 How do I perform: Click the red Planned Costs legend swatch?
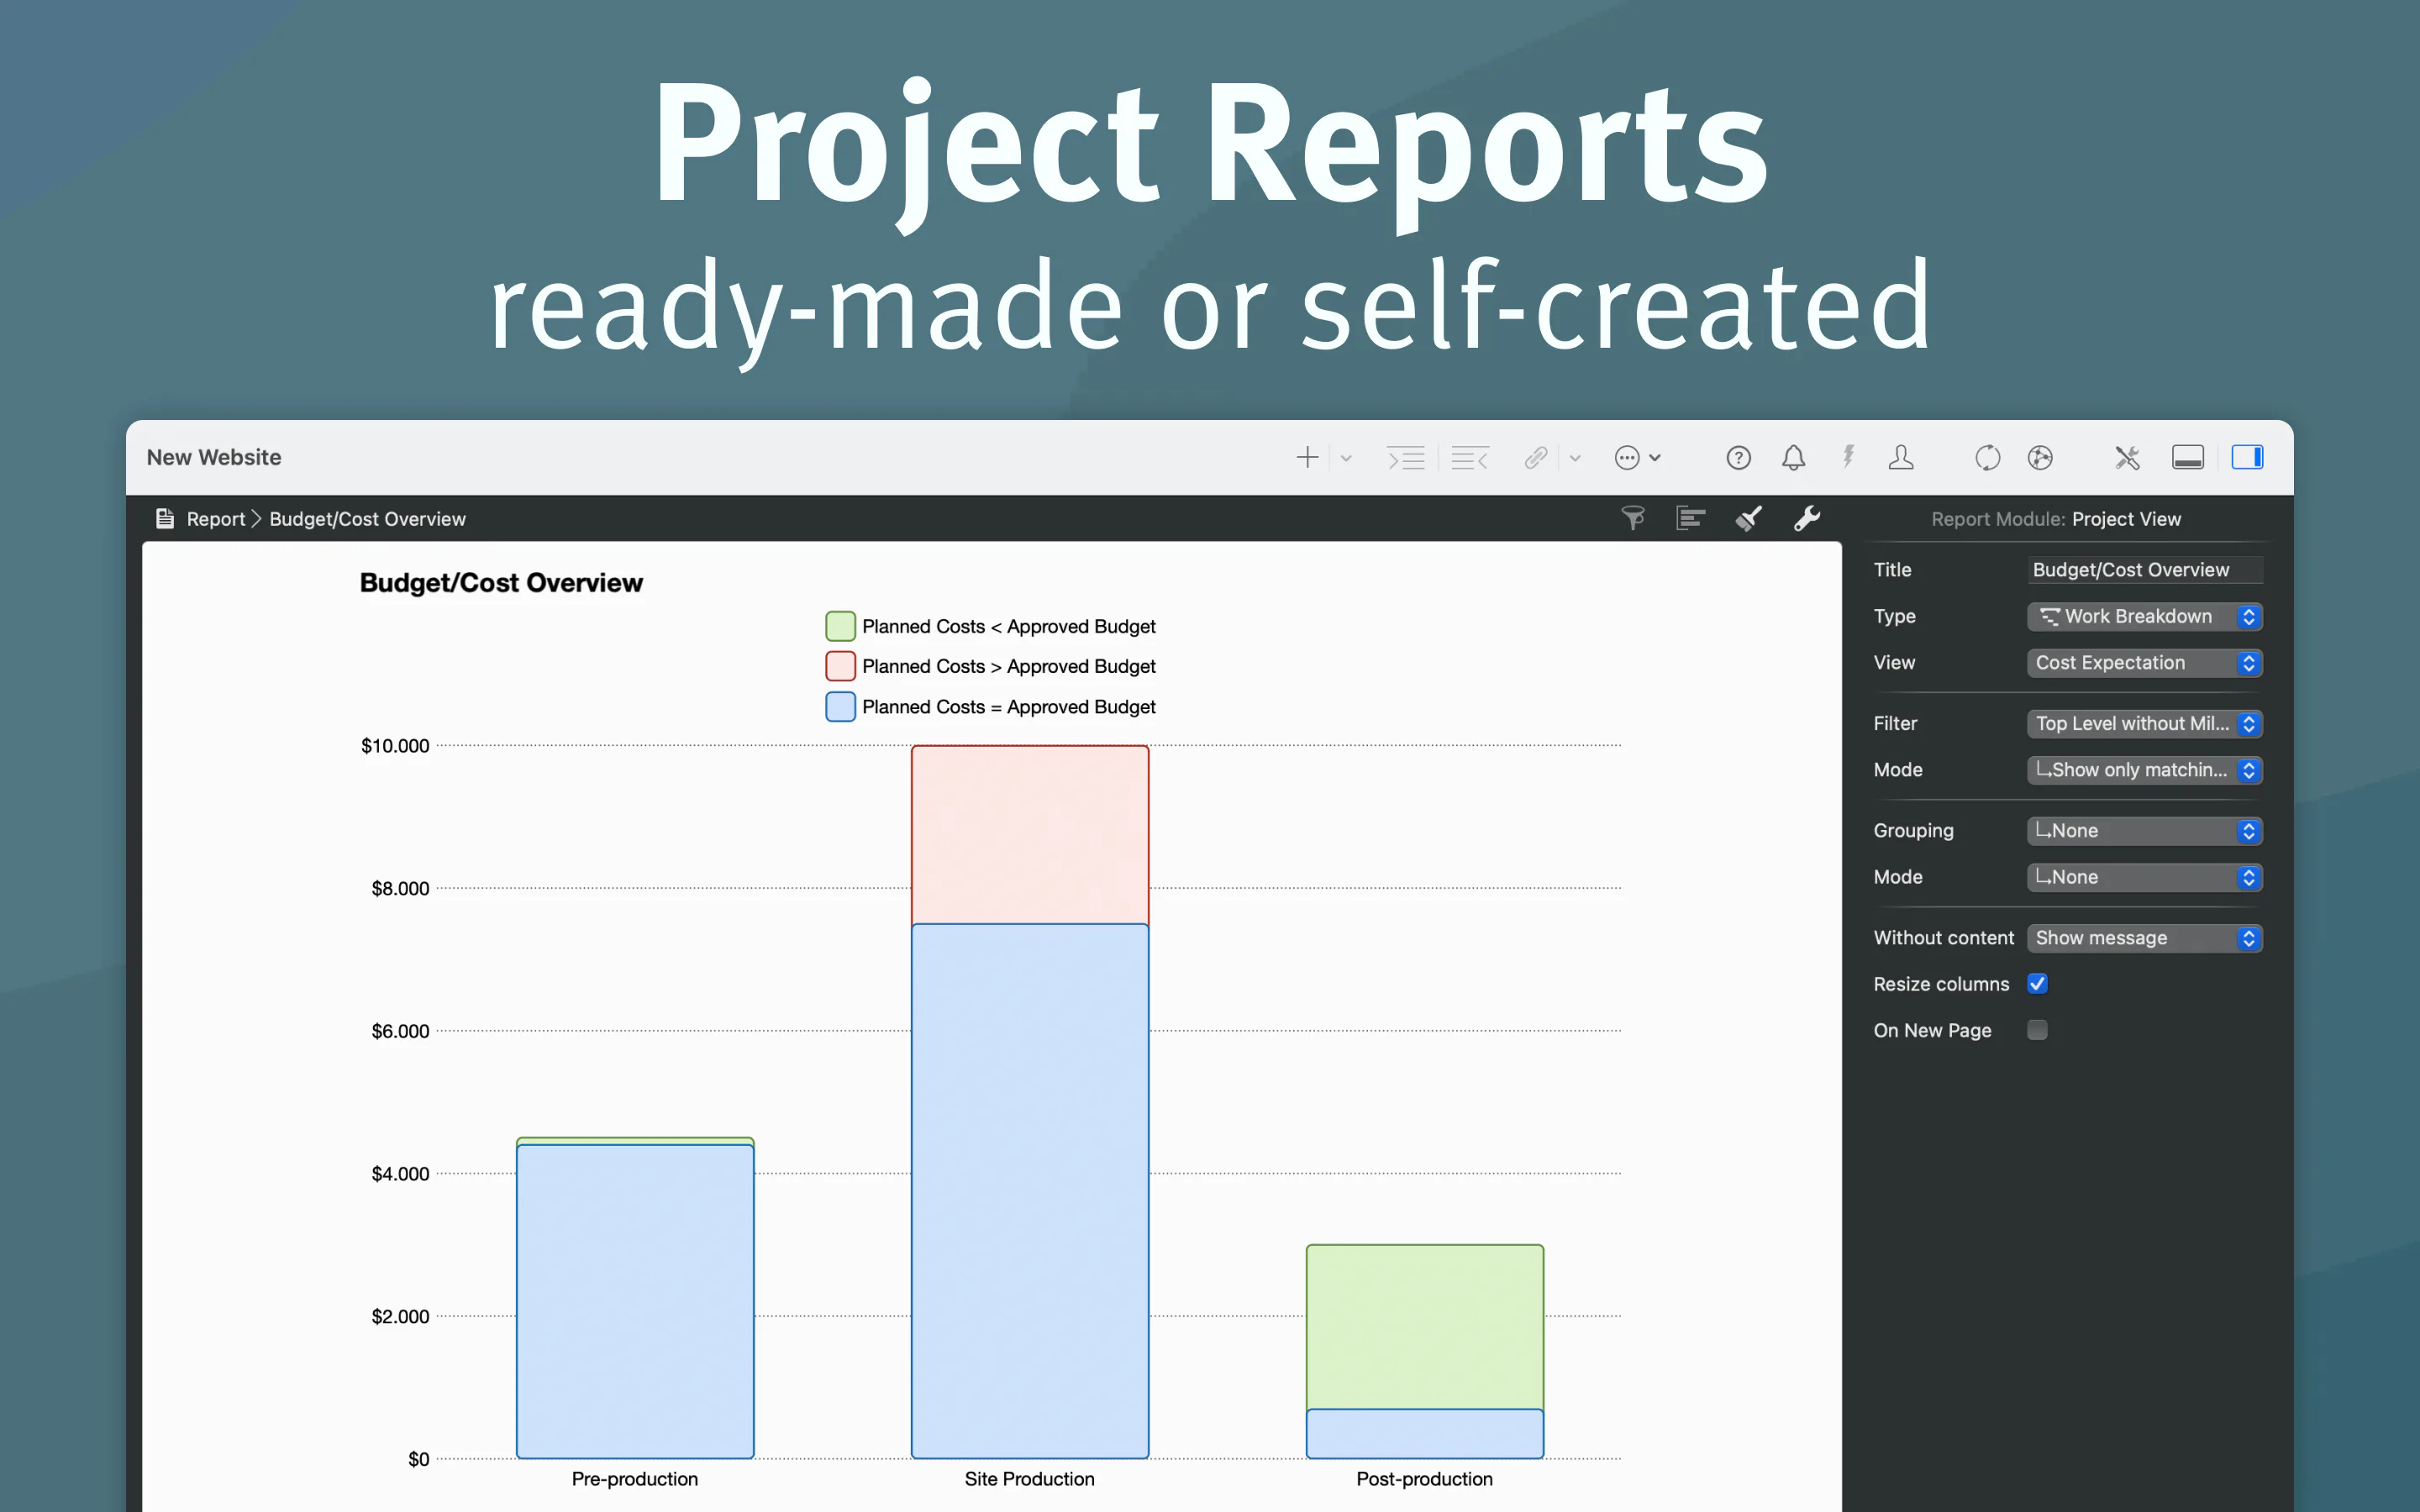click(x=840, y=666)
